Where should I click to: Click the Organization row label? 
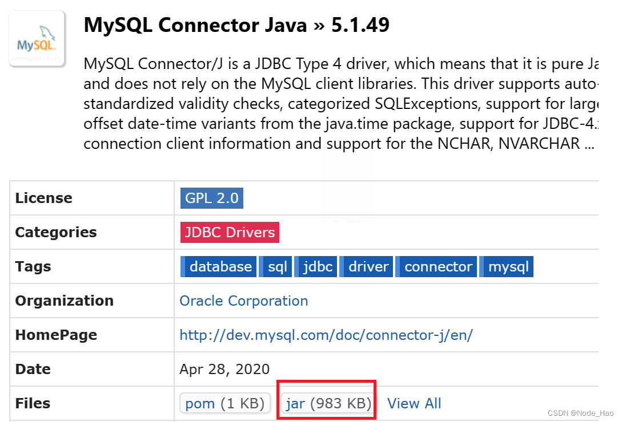[x=65, y=301]
